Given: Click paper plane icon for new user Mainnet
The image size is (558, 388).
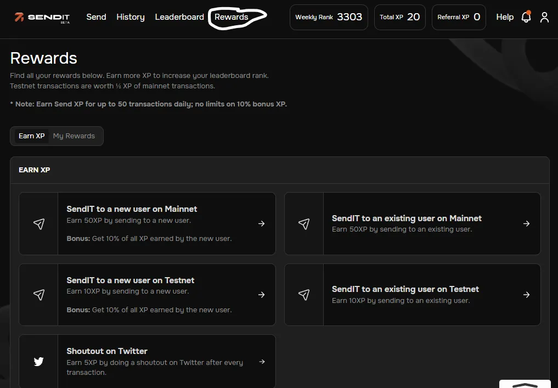Looking at the screenshot, I should coord(39,223).
